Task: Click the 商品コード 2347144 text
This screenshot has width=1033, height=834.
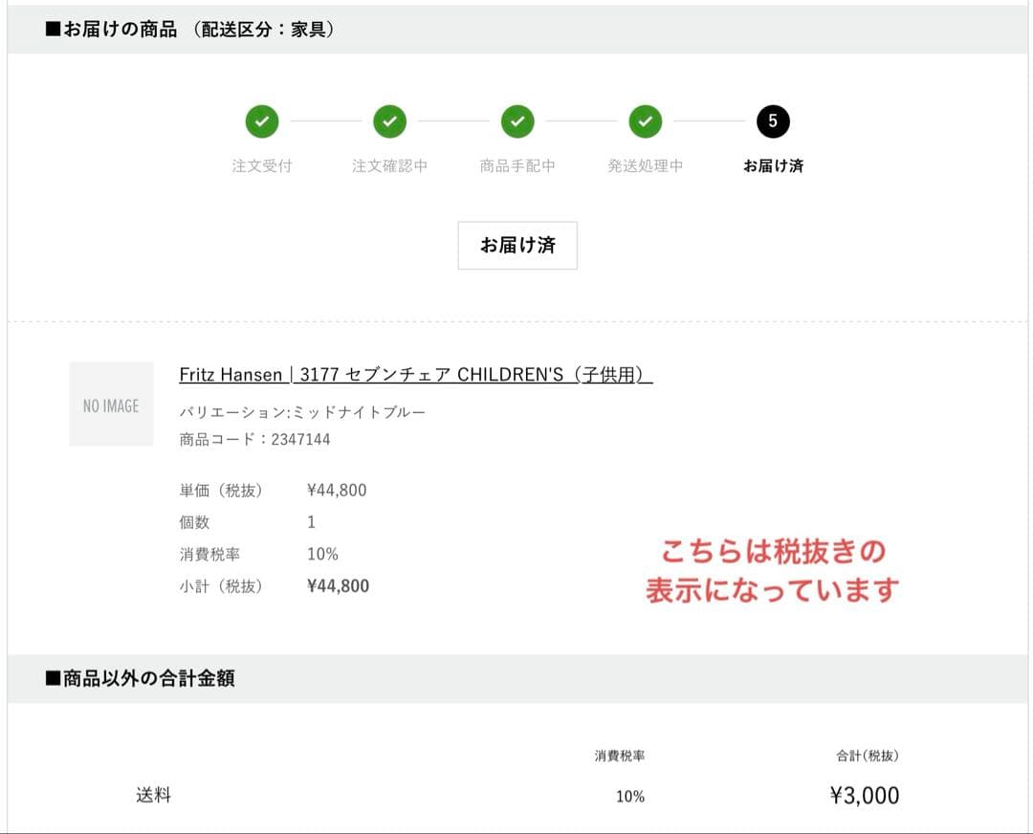Action: pos(254,440)
